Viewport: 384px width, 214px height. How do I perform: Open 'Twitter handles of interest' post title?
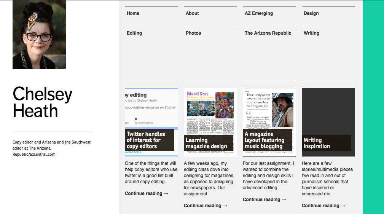(146, 140)
